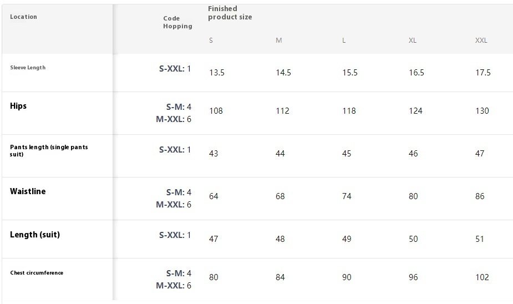Viewport: 513px width, 304px height.
Task: Click the M size column header
Action: pyautogui.click(x=279, y=40)
